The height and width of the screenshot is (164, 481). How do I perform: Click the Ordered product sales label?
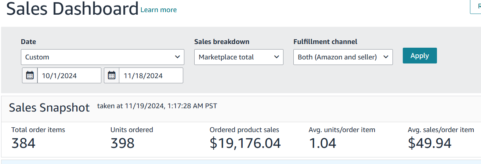[244, 130]
